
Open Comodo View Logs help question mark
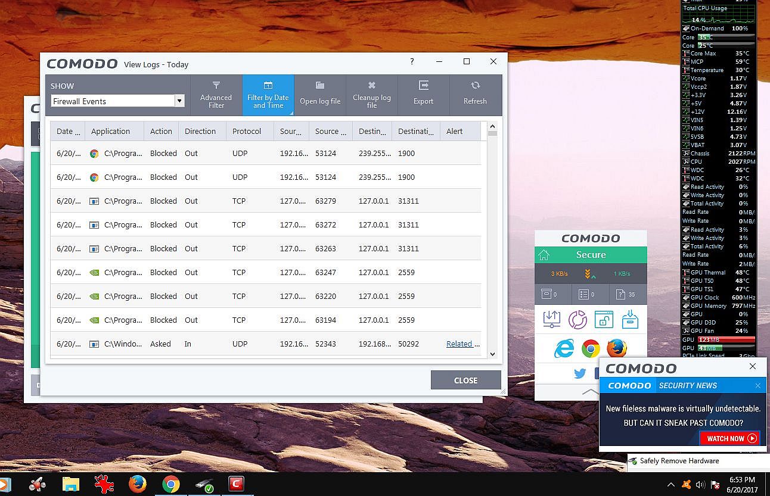coord(412,61)
